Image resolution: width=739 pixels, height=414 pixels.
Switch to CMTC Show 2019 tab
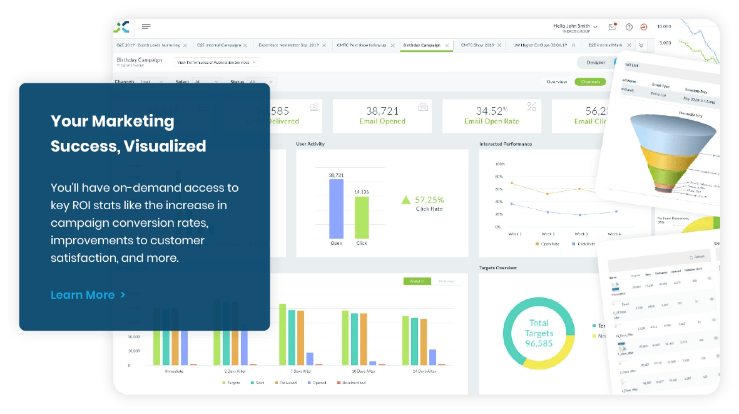[x=477, y=45]
